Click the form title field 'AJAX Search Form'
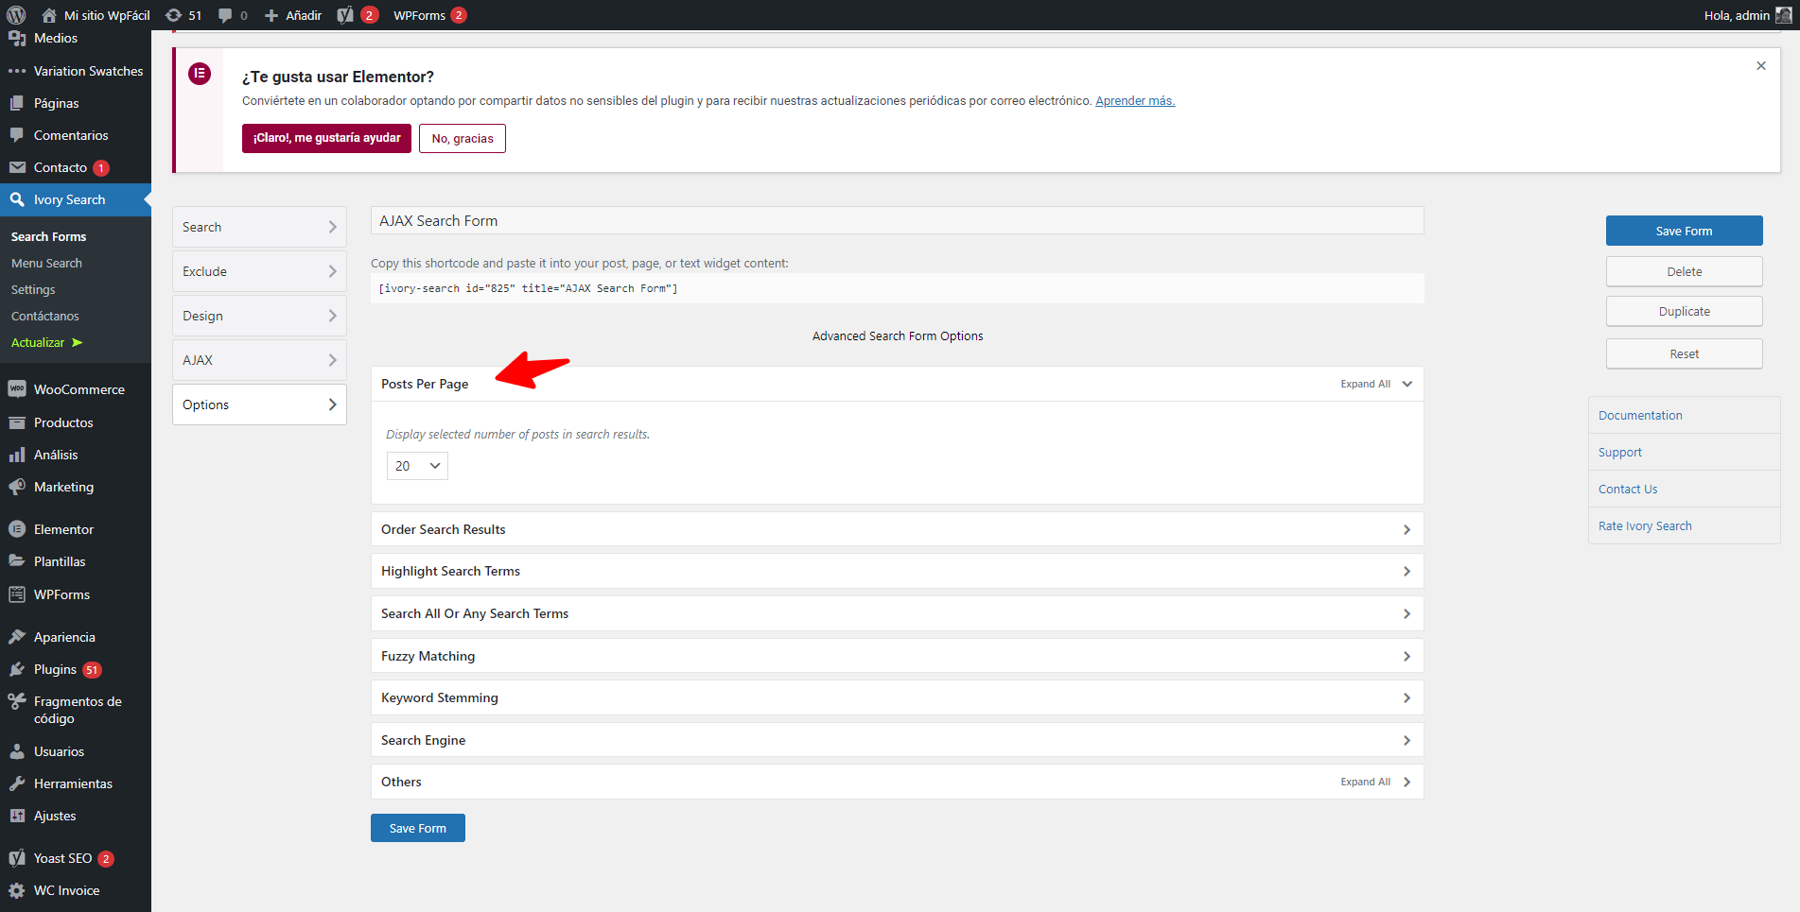 (897, 220)
